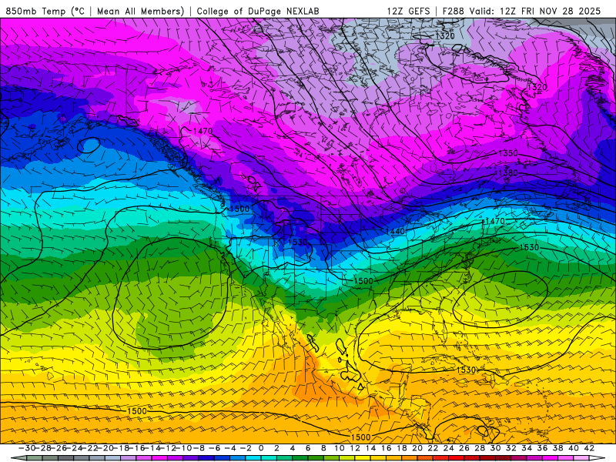Click the legend value "-14"
The height and width of the screenshot is (462, 616).
click(152, 448)
